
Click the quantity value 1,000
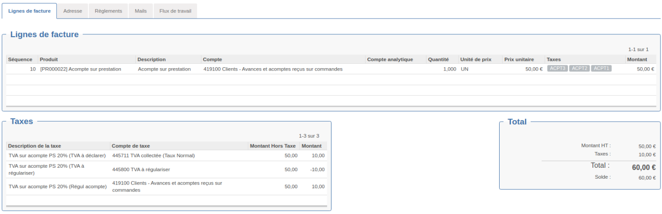click(x=449, y=69)
